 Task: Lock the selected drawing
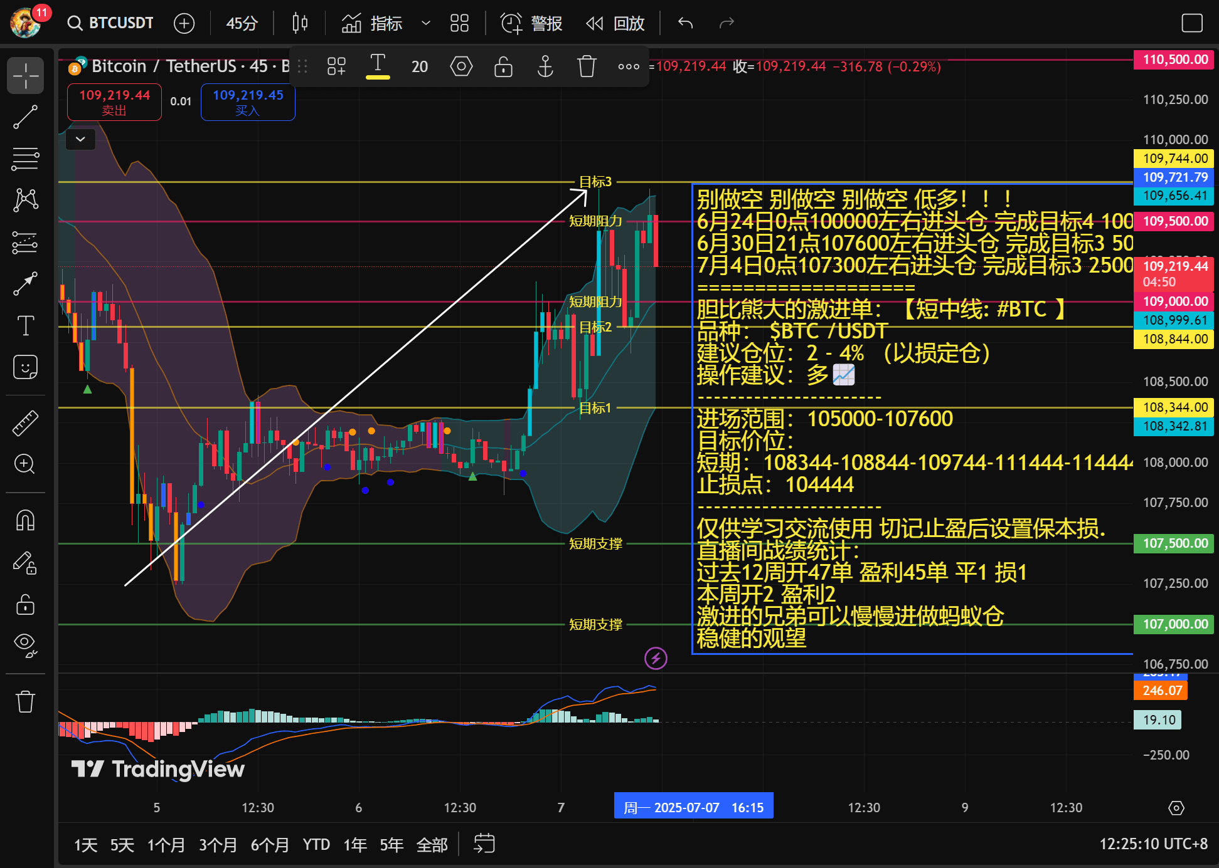click(503, 66)
